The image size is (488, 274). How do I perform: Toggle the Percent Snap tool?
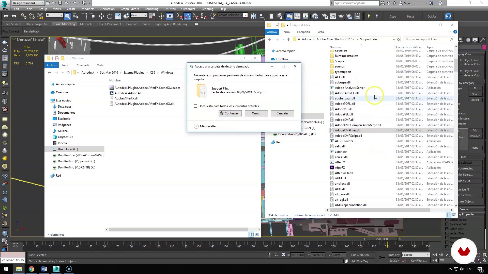click(195, 16)
